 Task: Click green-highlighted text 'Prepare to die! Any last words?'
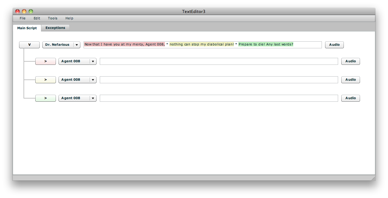tap(266, 44)
